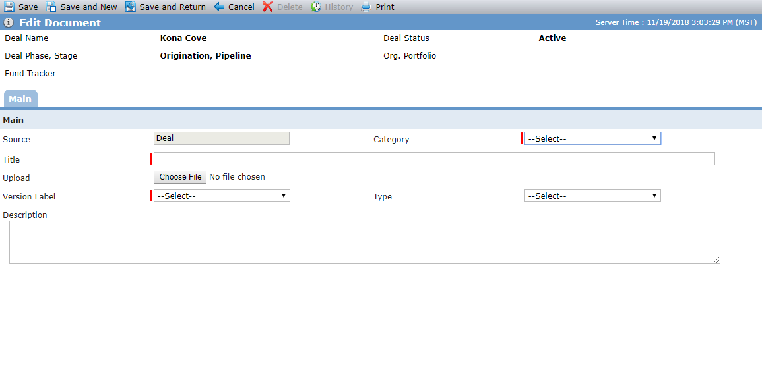Click inside the Description text area
This screenshot has height=372, width=762.
point(364,242)
